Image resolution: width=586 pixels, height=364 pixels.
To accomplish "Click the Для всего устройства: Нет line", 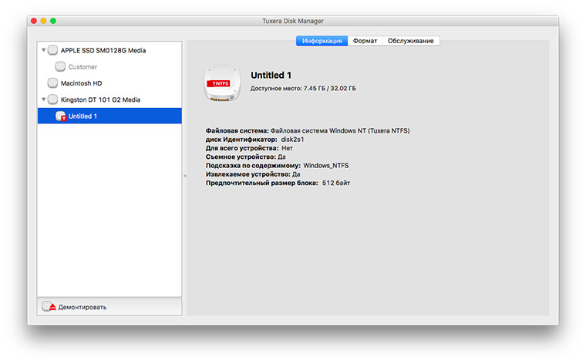I will pyautogui.click(x=249, y=148).
